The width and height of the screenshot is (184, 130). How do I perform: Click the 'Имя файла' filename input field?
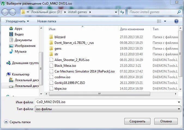coord(106,102)
